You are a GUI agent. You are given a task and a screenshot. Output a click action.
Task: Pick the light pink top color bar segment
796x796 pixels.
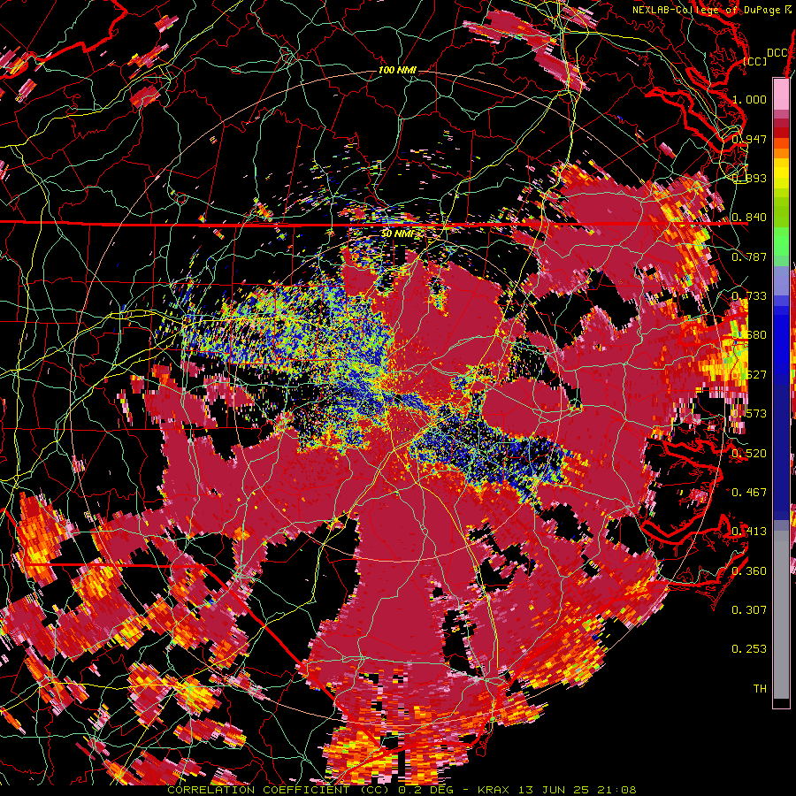point(781,94)
